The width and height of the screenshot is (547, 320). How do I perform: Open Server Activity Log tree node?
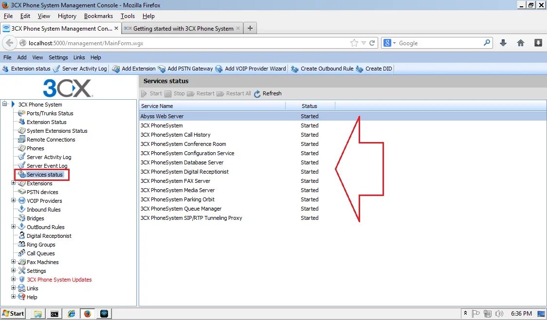pos(49,157)
